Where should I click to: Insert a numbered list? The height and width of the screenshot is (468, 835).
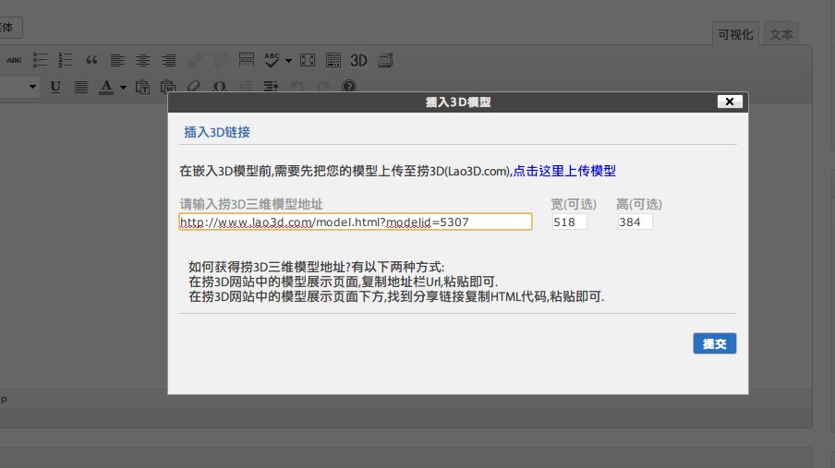click(65, 60)
